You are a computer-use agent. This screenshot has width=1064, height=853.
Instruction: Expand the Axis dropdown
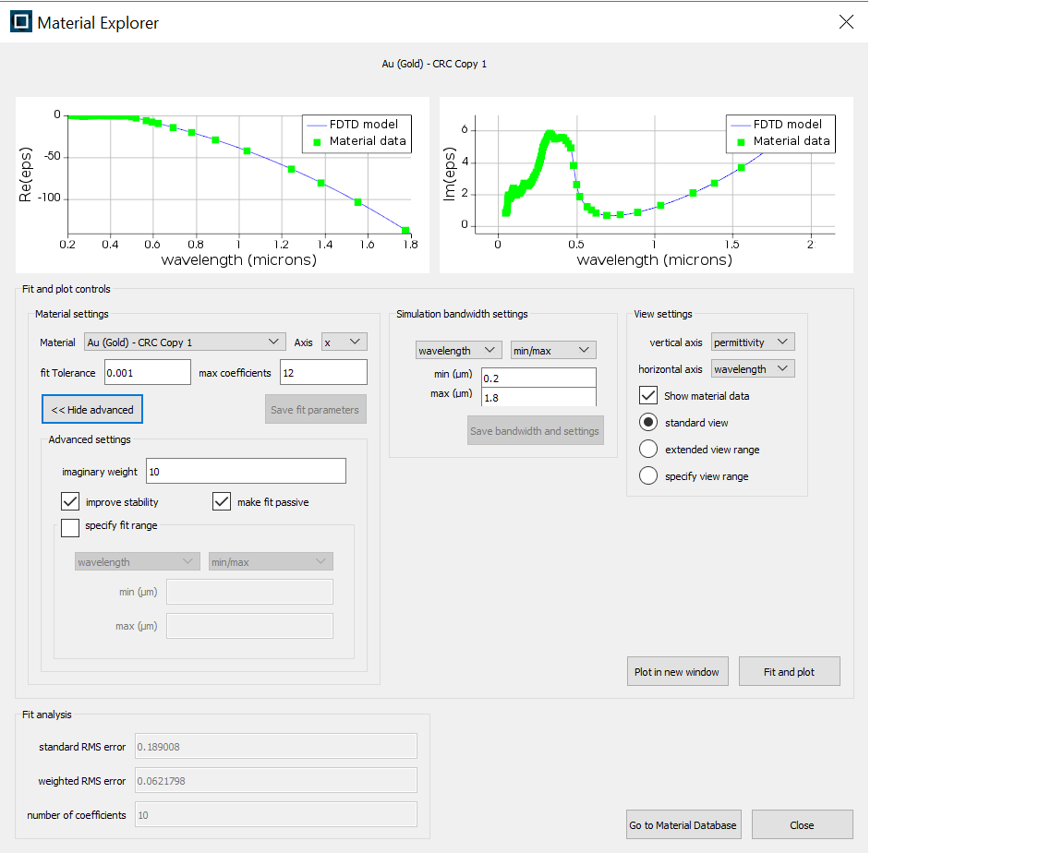coord(345,342)
